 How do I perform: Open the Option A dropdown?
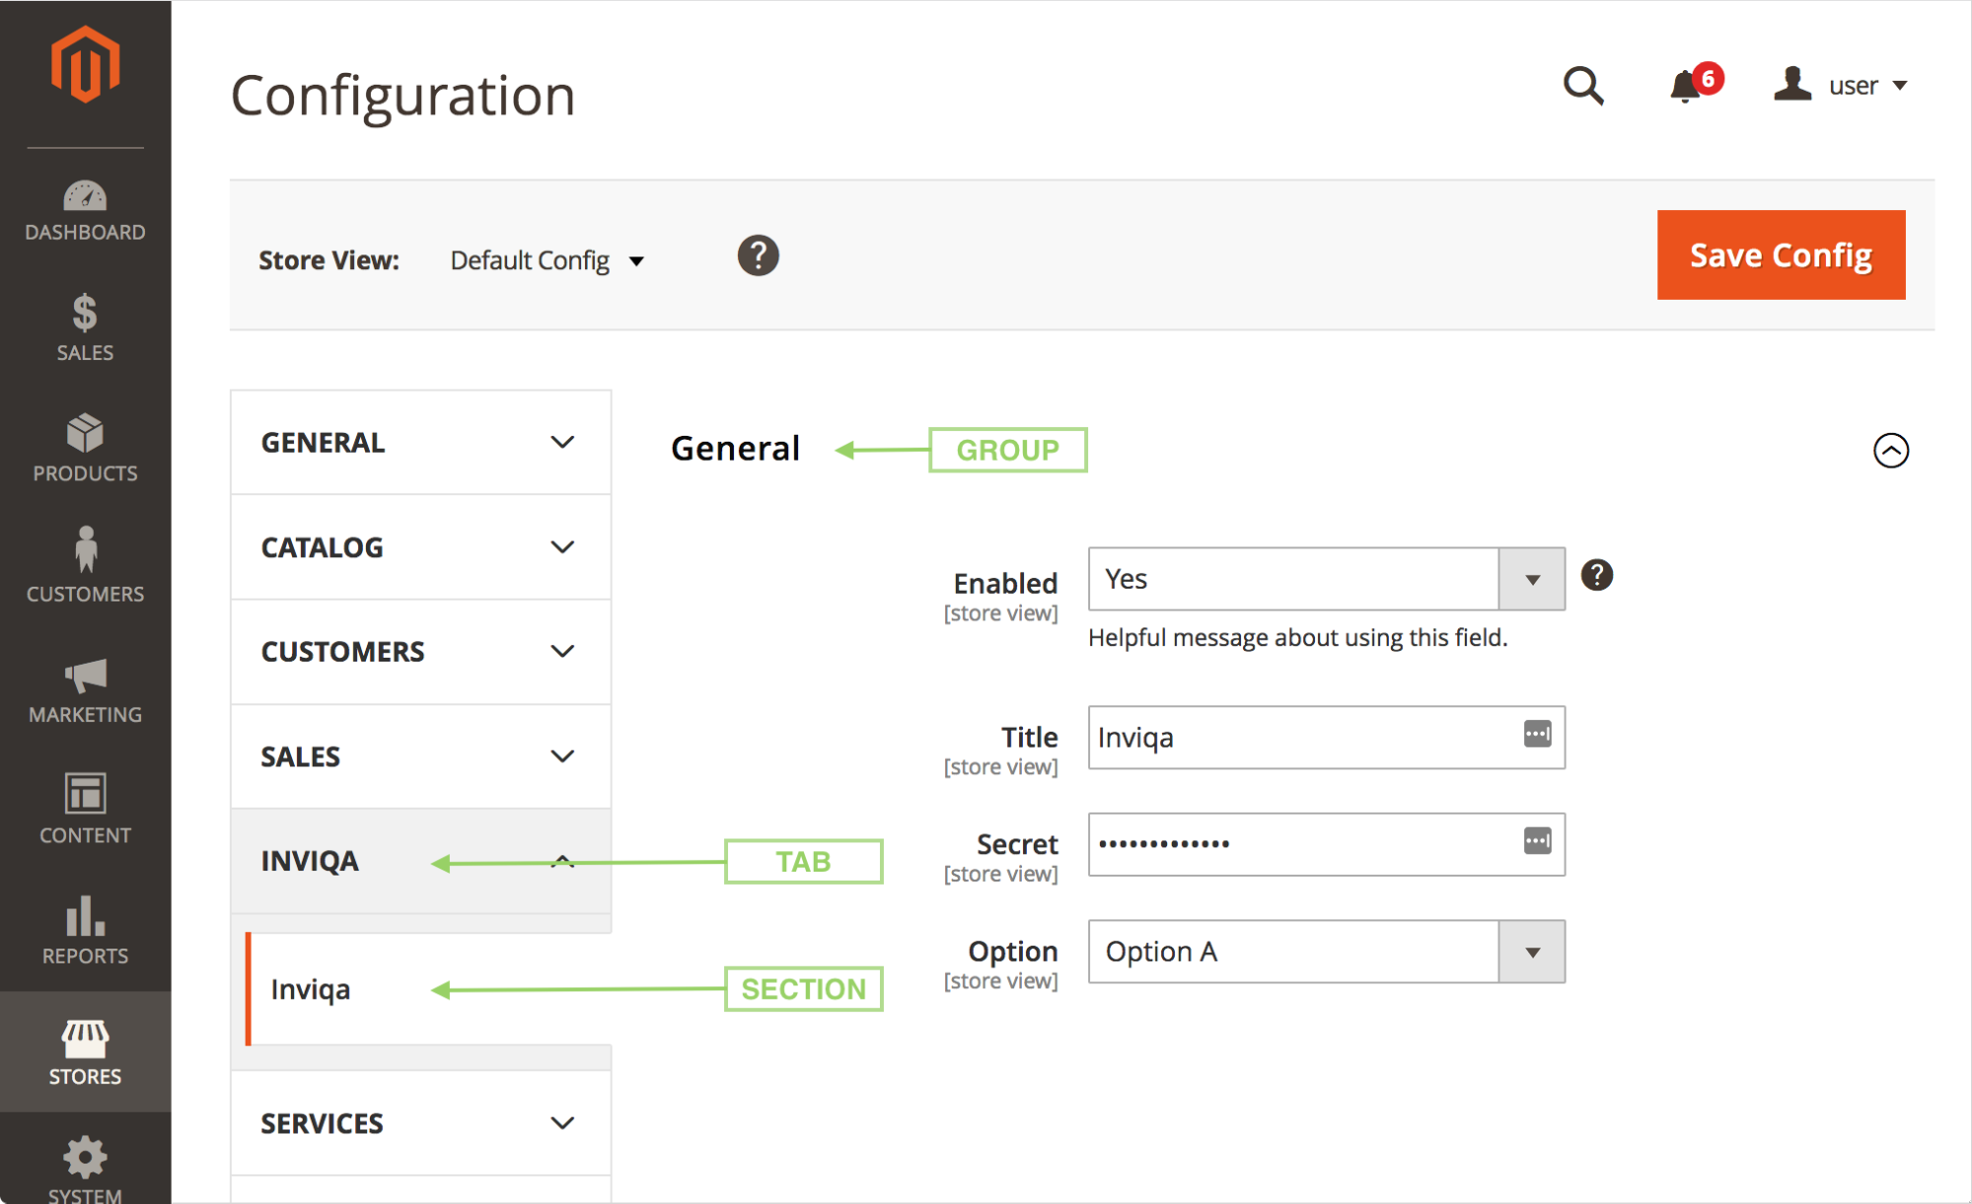[x=1327, y=952]
